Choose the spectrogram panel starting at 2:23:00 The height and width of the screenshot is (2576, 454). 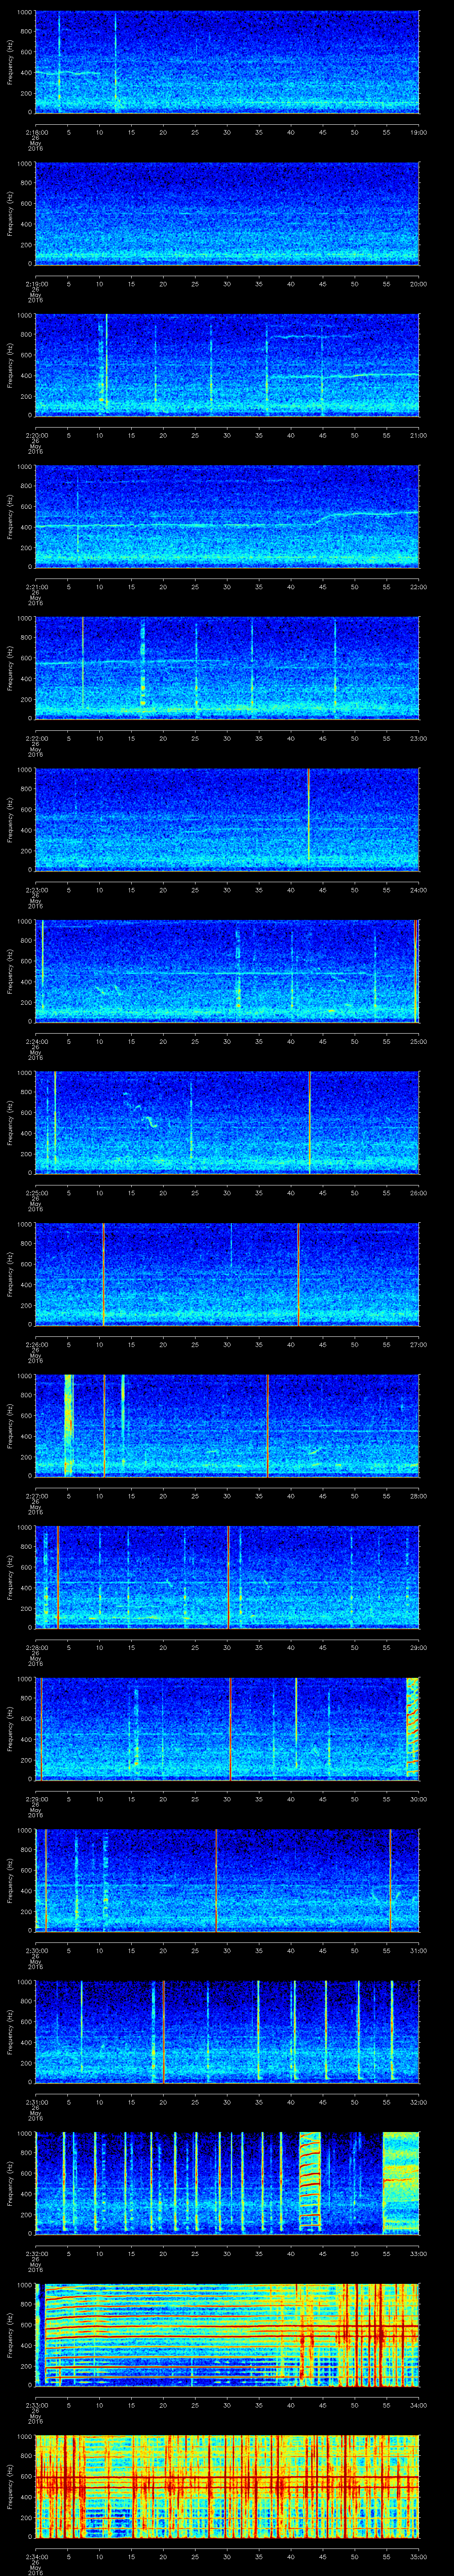(227, 819)
